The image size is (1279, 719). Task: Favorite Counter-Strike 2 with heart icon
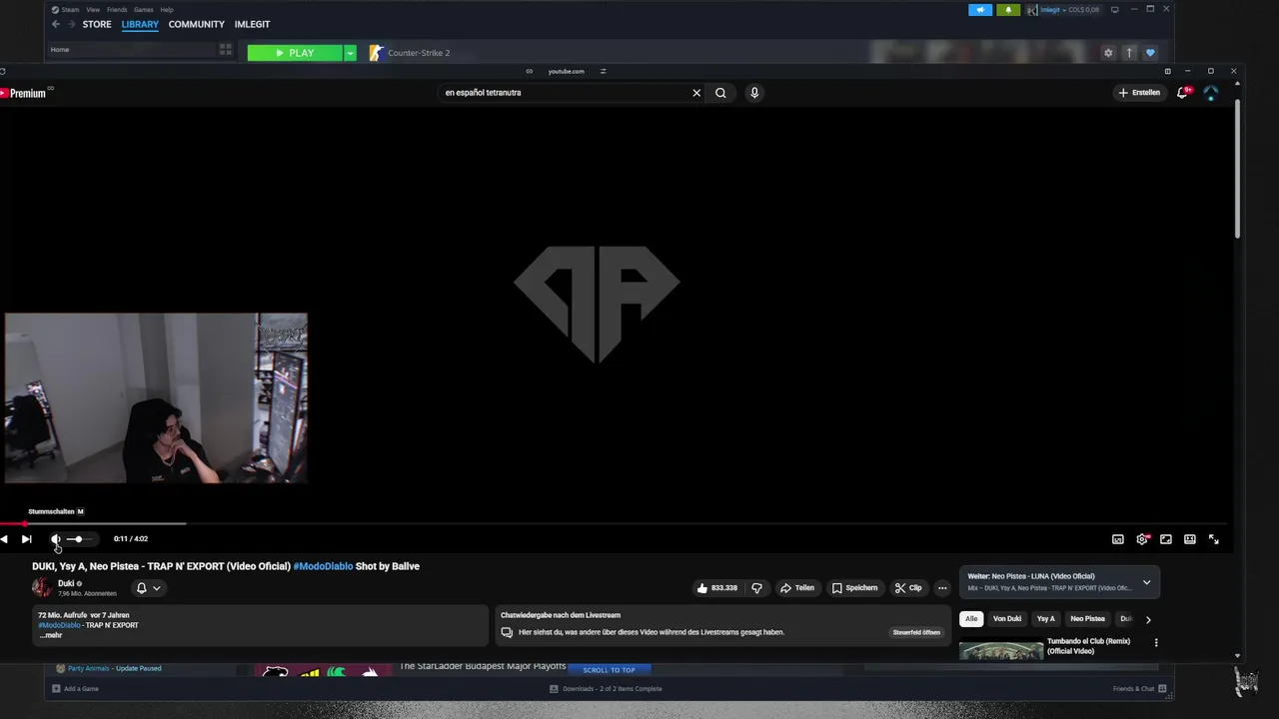[x=1150, y=53]
